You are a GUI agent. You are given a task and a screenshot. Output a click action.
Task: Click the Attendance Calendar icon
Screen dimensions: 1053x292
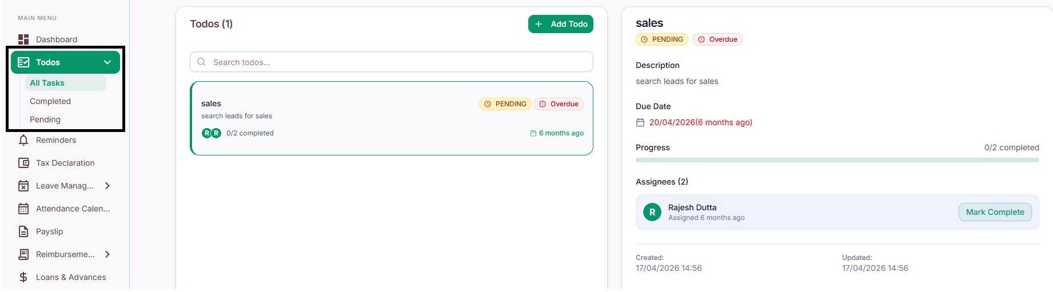point(23,209)
